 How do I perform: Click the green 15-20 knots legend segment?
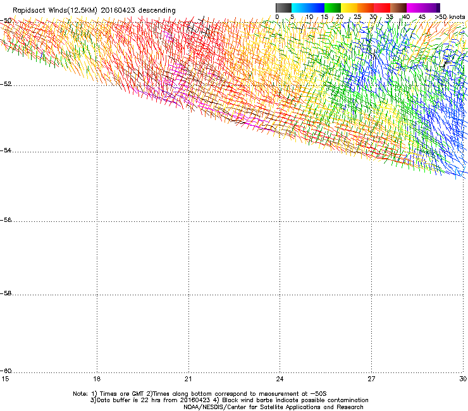click(333, 8)
